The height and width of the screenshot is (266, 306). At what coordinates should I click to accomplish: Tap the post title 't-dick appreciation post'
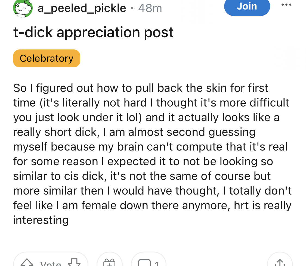pos(93,33)
